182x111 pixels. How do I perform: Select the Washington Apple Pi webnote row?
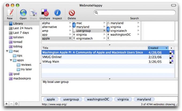108,52
